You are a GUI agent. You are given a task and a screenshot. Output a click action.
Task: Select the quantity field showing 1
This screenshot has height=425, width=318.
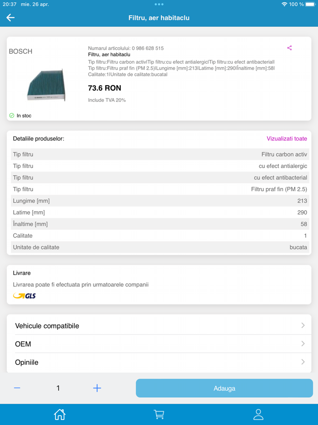pos(58,388)
